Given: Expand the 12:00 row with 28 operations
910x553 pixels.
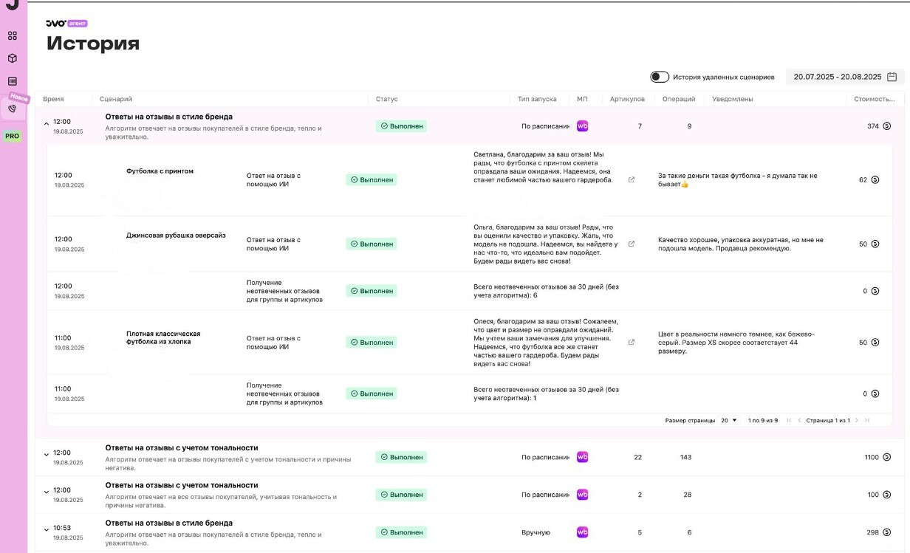Looking at the screenshot, I should 46,492.
